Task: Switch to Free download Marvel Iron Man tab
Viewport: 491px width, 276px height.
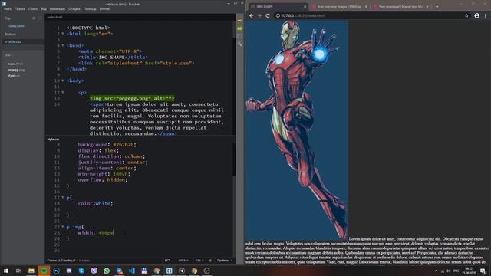Action: coord(400,7)
